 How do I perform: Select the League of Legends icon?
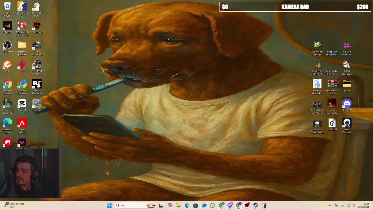tap(7, 106)
